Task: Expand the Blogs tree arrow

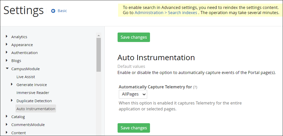Action: point(7,60)
